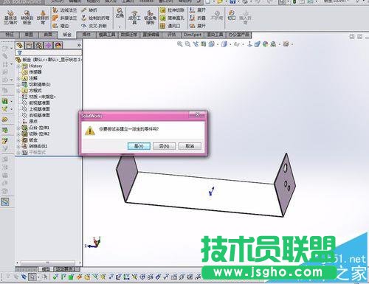369x284 pixels.
Task: Expand more manager tabs with the » chevron
Action: 79,45
